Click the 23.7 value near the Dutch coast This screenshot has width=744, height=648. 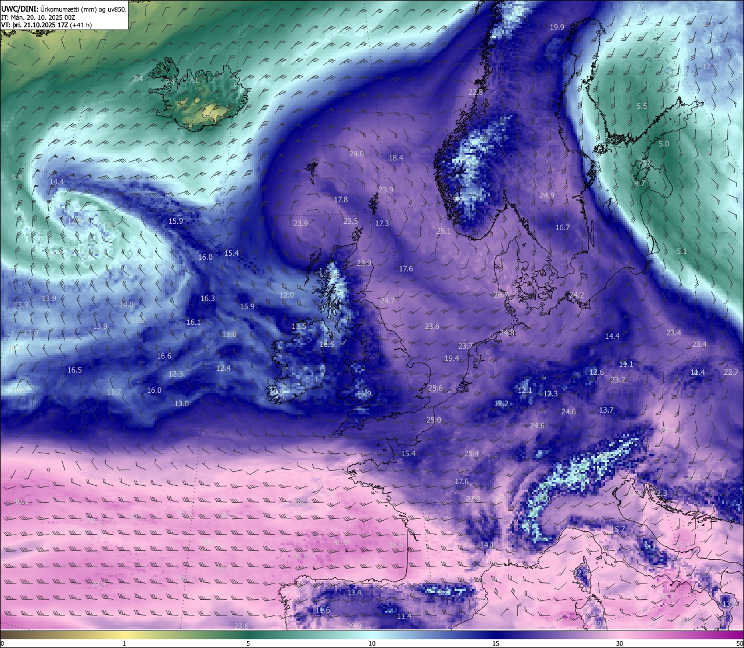point(466,346)
